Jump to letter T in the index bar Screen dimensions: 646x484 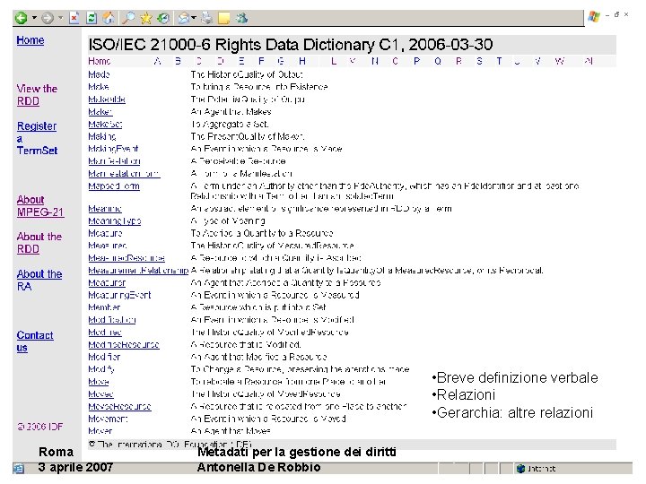500,61
